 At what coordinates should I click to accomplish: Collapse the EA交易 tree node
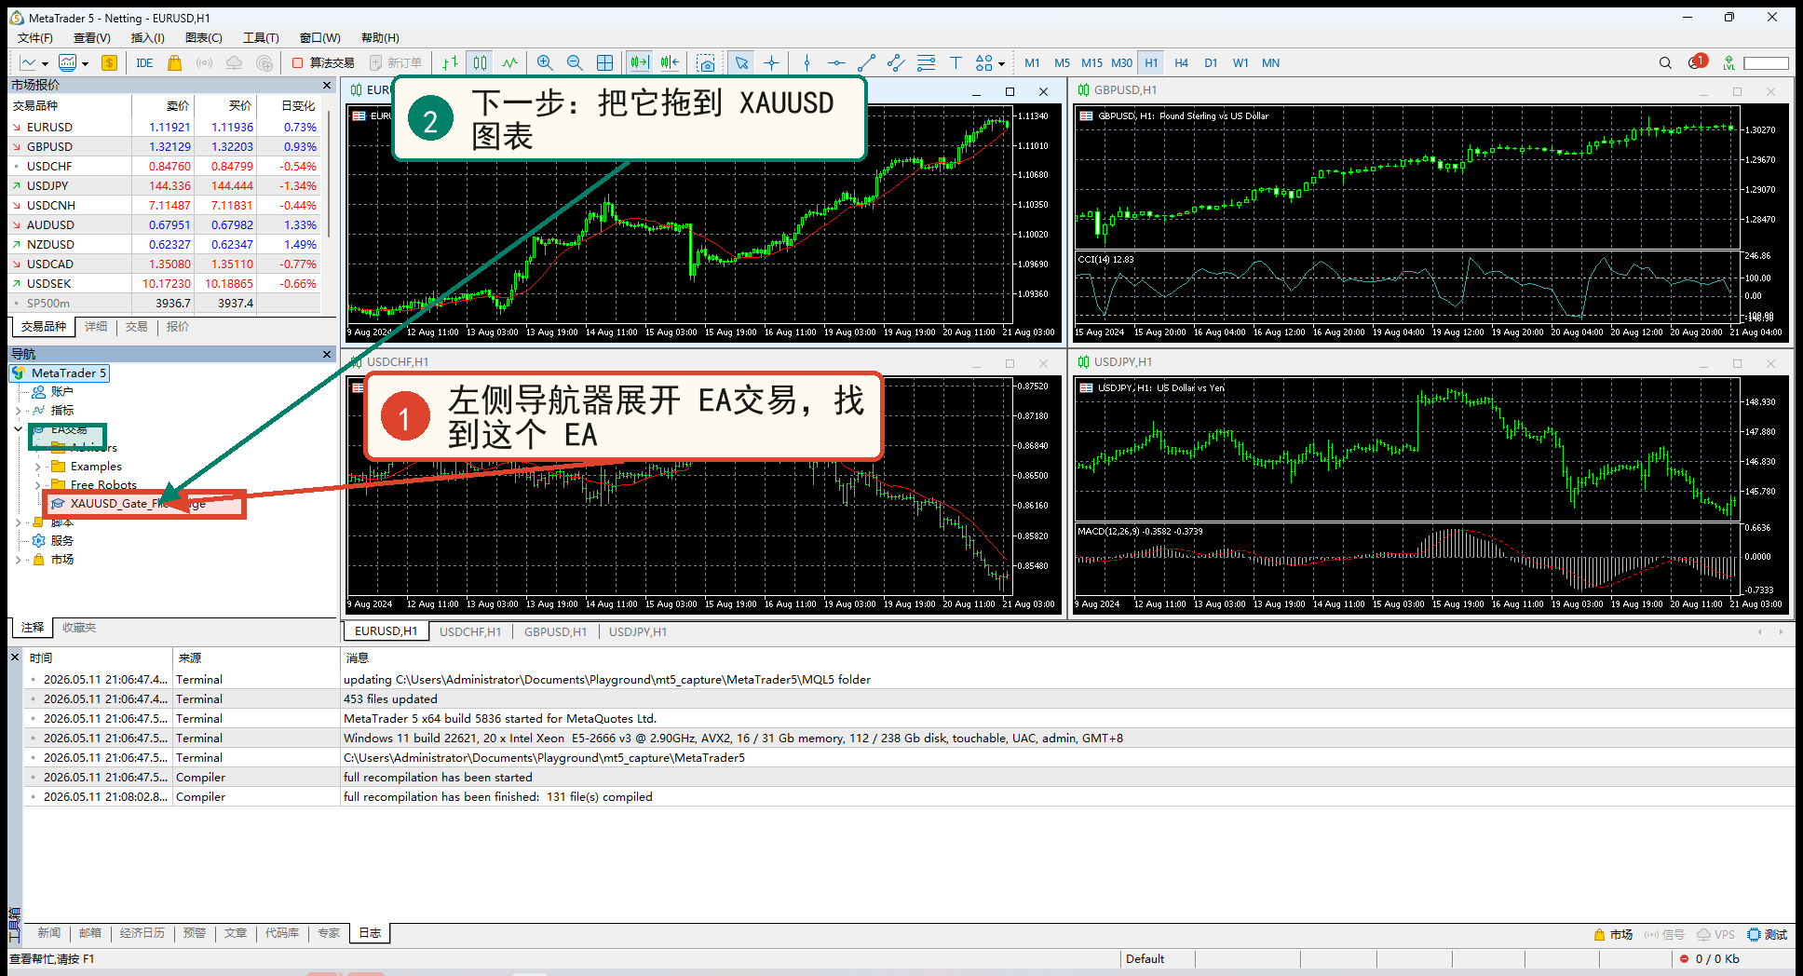click(x=19, y=429)
